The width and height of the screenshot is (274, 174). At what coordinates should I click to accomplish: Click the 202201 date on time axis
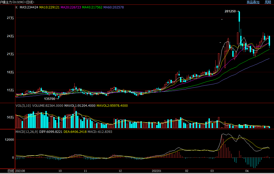(156, 171)
